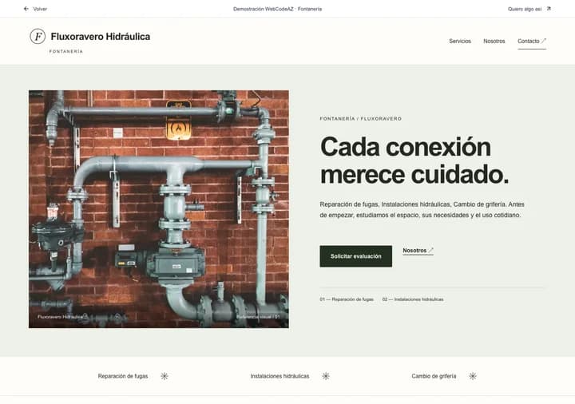Click 'Demostración WebCodeAZ · Fontanería' top text
Viewport: 575px width, 404px height.
coord(277,9)
